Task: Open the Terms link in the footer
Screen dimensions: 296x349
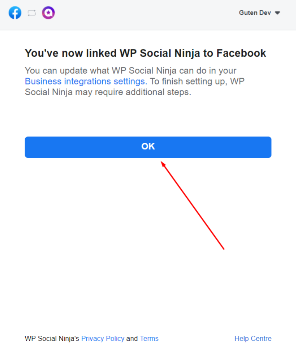Action: tap(149, 338)
